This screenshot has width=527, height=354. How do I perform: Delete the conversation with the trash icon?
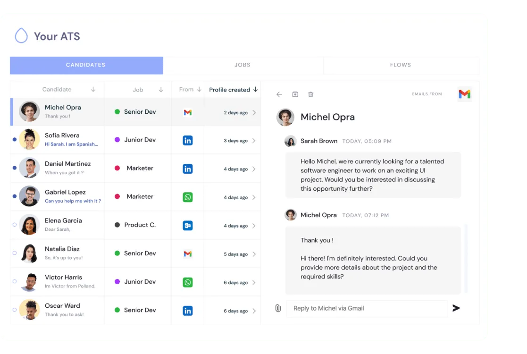click(310, 94)
